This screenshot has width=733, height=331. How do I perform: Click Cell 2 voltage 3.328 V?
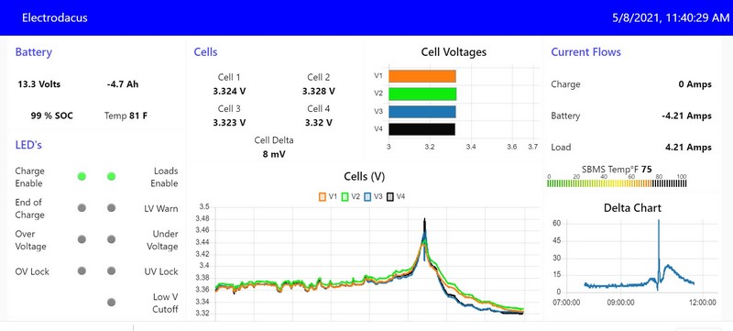(318, 91)
